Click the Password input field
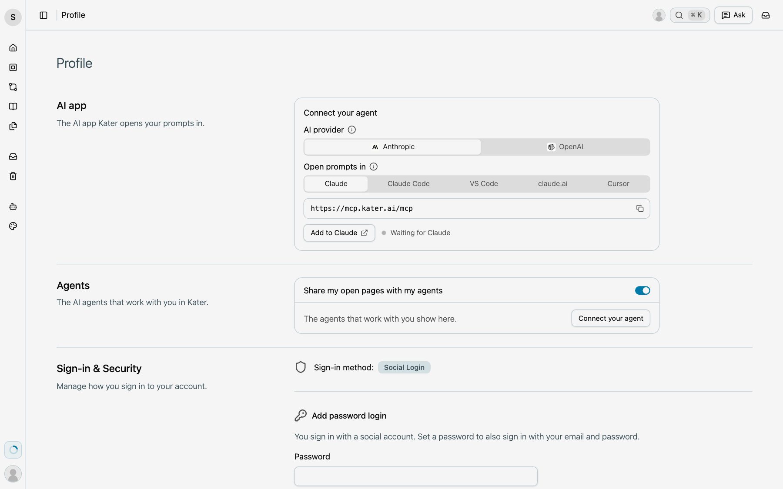The height and width of the screenshot is (489, 783). coord(416,476)
